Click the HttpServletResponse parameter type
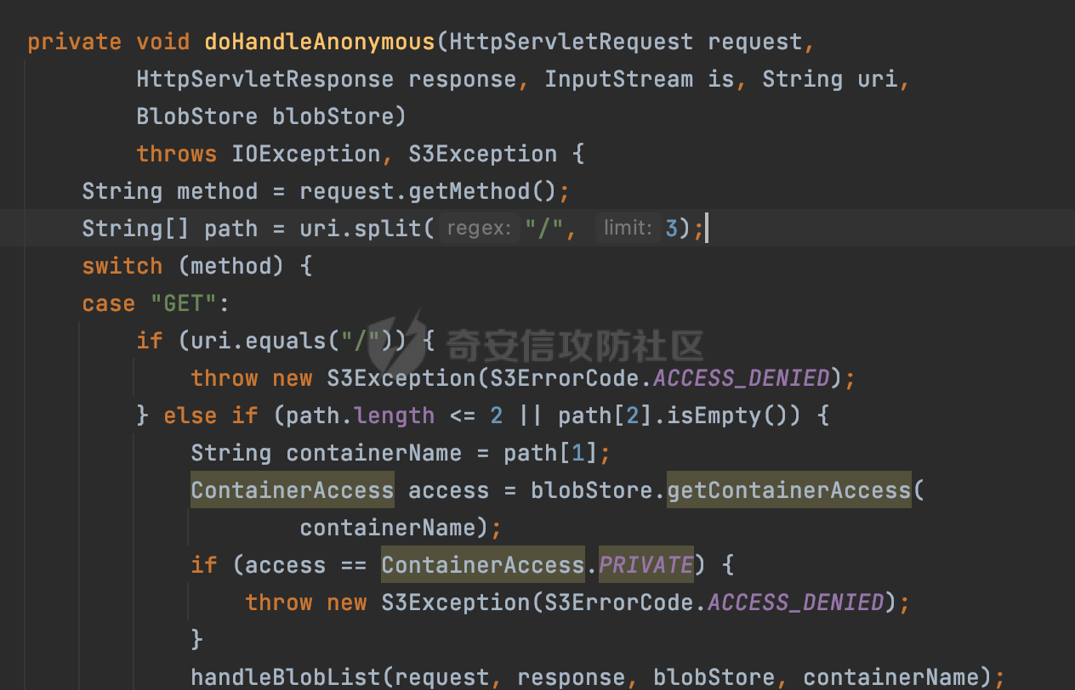The width and height of the screenshot is (1075, 690). click(265, 79)
